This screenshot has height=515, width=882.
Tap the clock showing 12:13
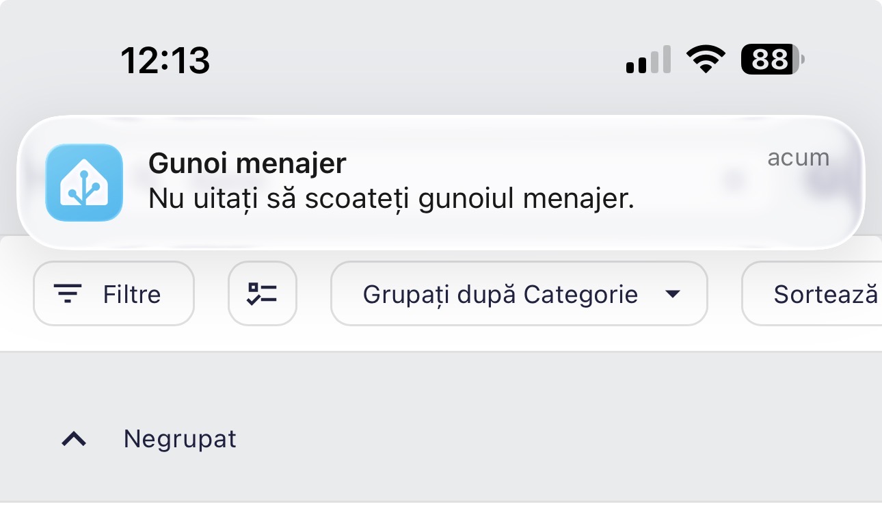[166, 60]
